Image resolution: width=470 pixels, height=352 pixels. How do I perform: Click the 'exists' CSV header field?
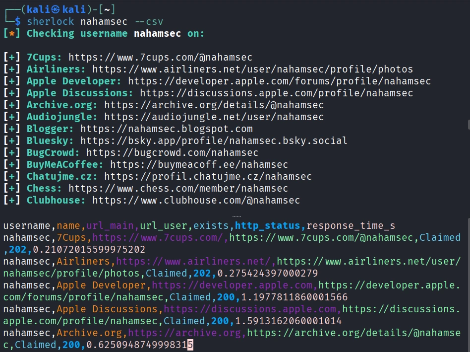coord(211,226)
